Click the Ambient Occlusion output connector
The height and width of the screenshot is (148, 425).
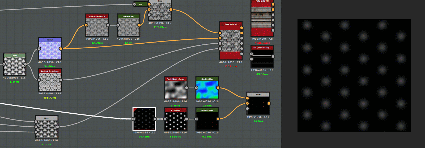tap(61, 80)
